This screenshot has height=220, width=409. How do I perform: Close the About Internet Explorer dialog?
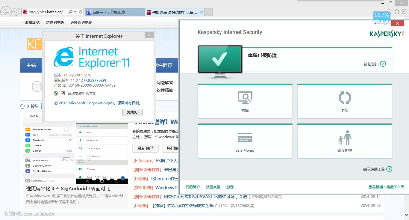[149, 35]
